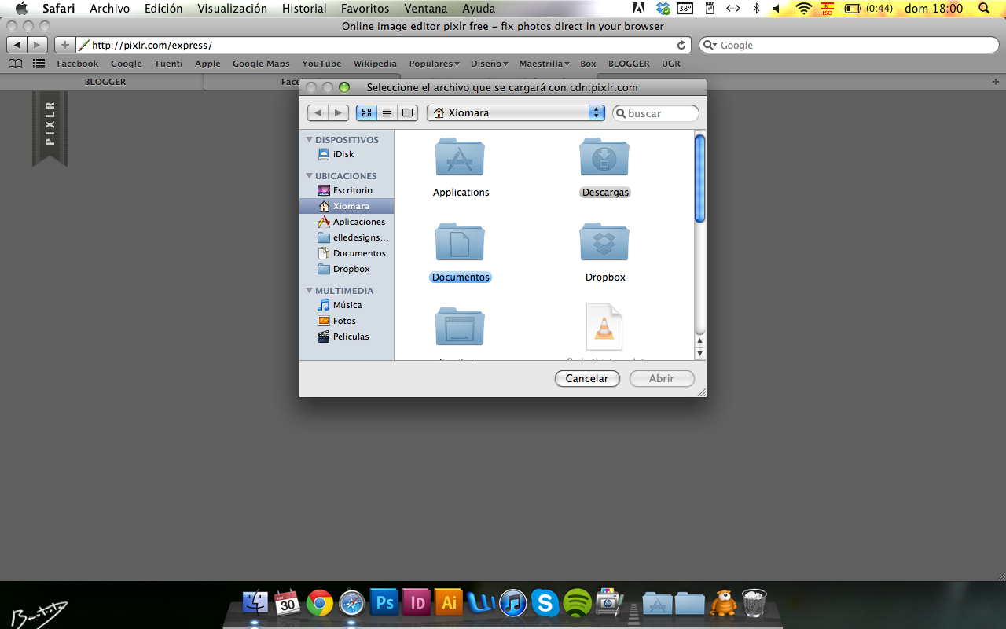Open the Descargas folder icon
The width and height of the screenshot is (1006, 629).
(x=604, y=157)
